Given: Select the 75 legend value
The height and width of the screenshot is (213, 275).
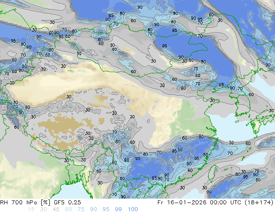Looking at the screenshot, I should pos(81,210).
